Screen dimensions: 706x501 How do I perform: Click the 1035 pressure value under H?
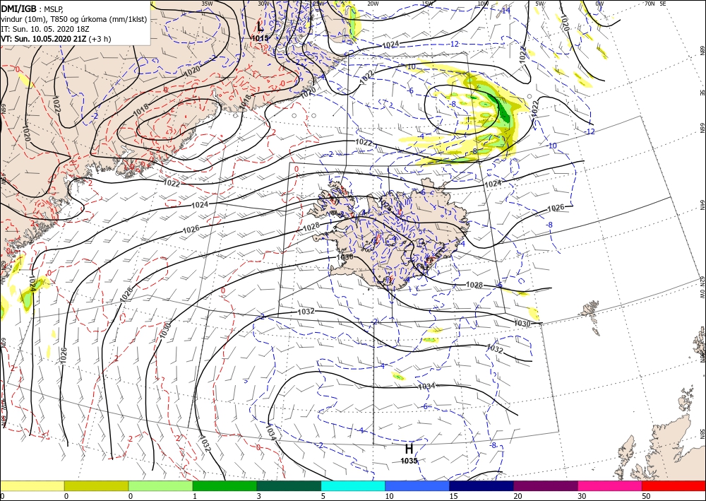point(409,461)
